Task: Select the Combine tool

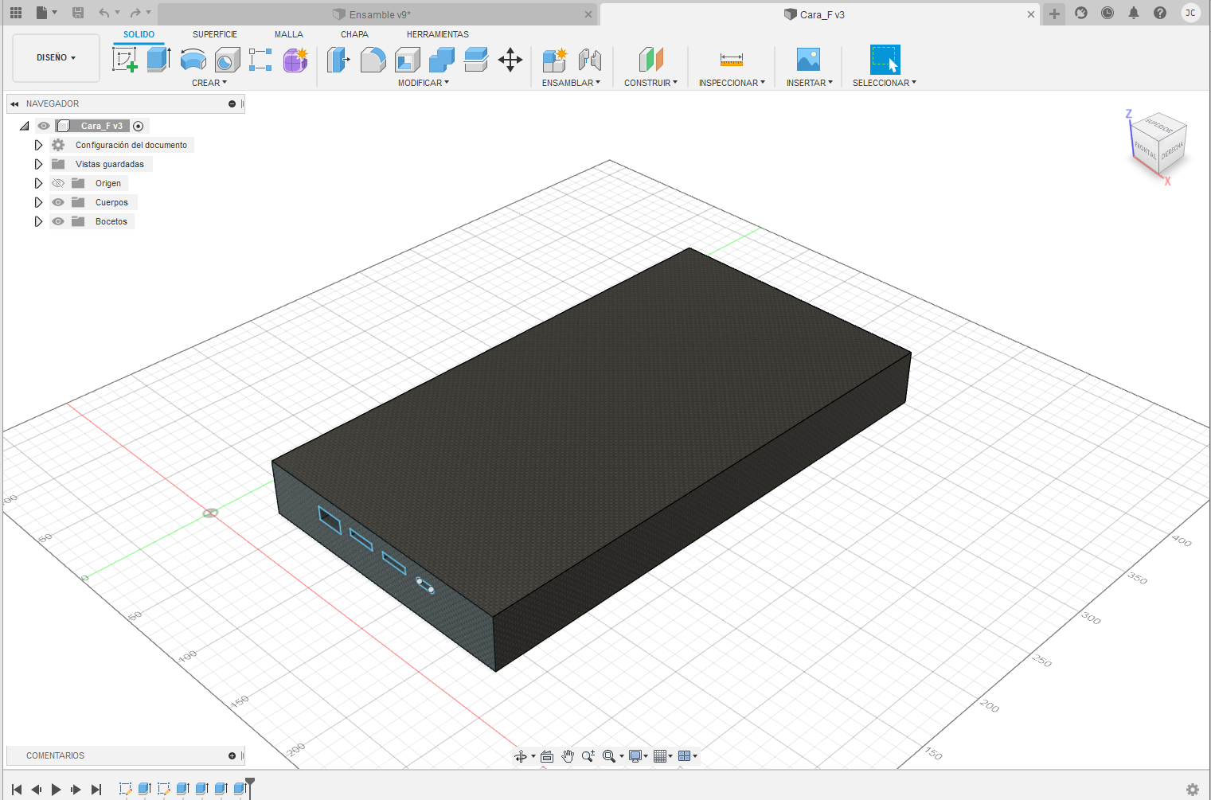Action: [442, 60]
